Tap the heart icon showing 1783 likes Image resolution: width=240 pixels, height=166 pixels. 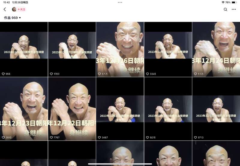(x=51, y=74)
